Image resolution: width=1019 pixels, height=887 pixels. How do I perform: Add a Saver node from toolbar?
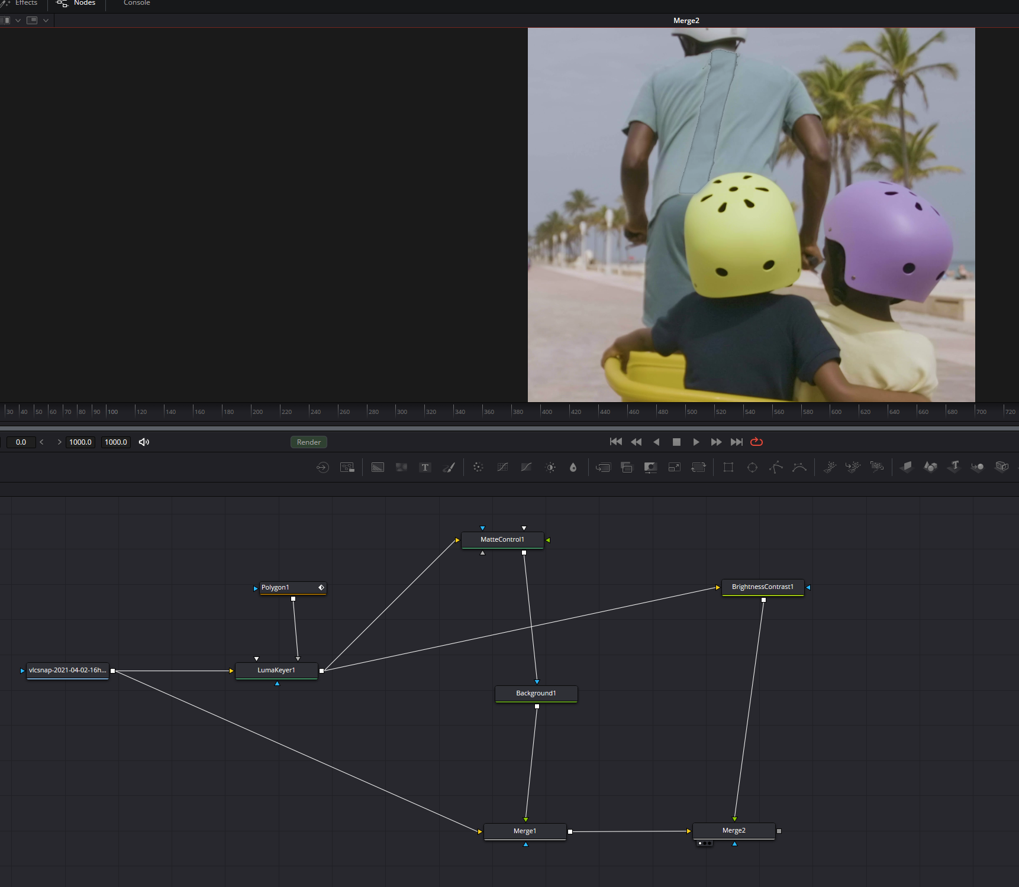[347, 467]
